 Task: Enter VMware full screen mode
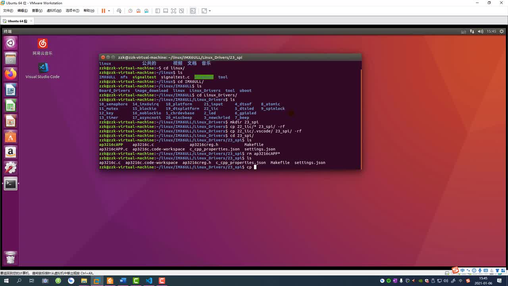173,11
